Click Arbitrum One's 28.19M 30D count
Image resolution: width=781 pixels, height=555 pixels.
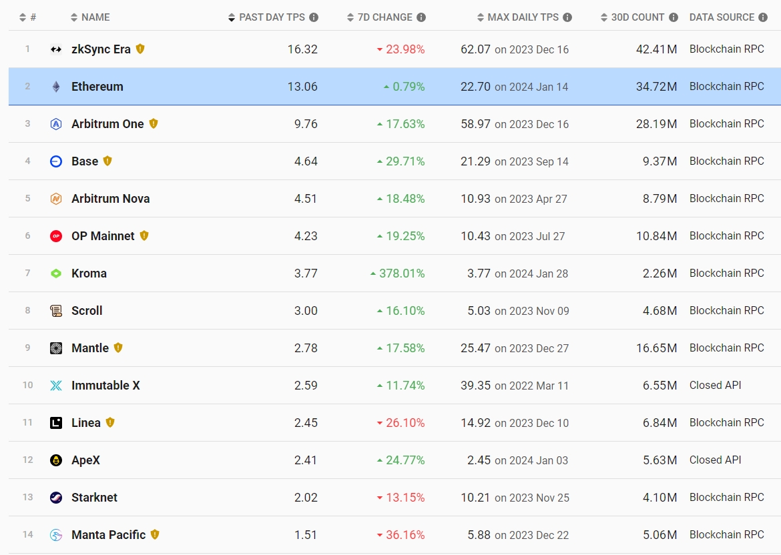click(656, 124)
